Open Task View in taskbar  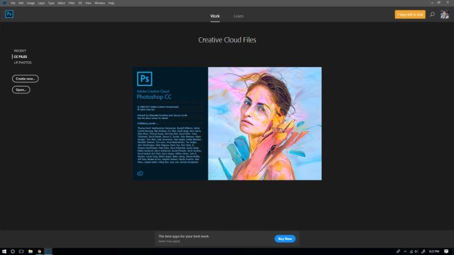click(21, 251)
